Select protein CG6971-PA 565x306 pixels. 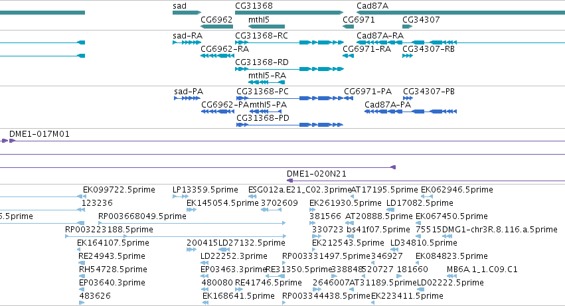[368, 92]
